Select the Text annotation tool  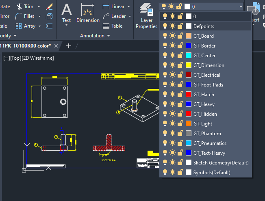click(x=66, y=13)
